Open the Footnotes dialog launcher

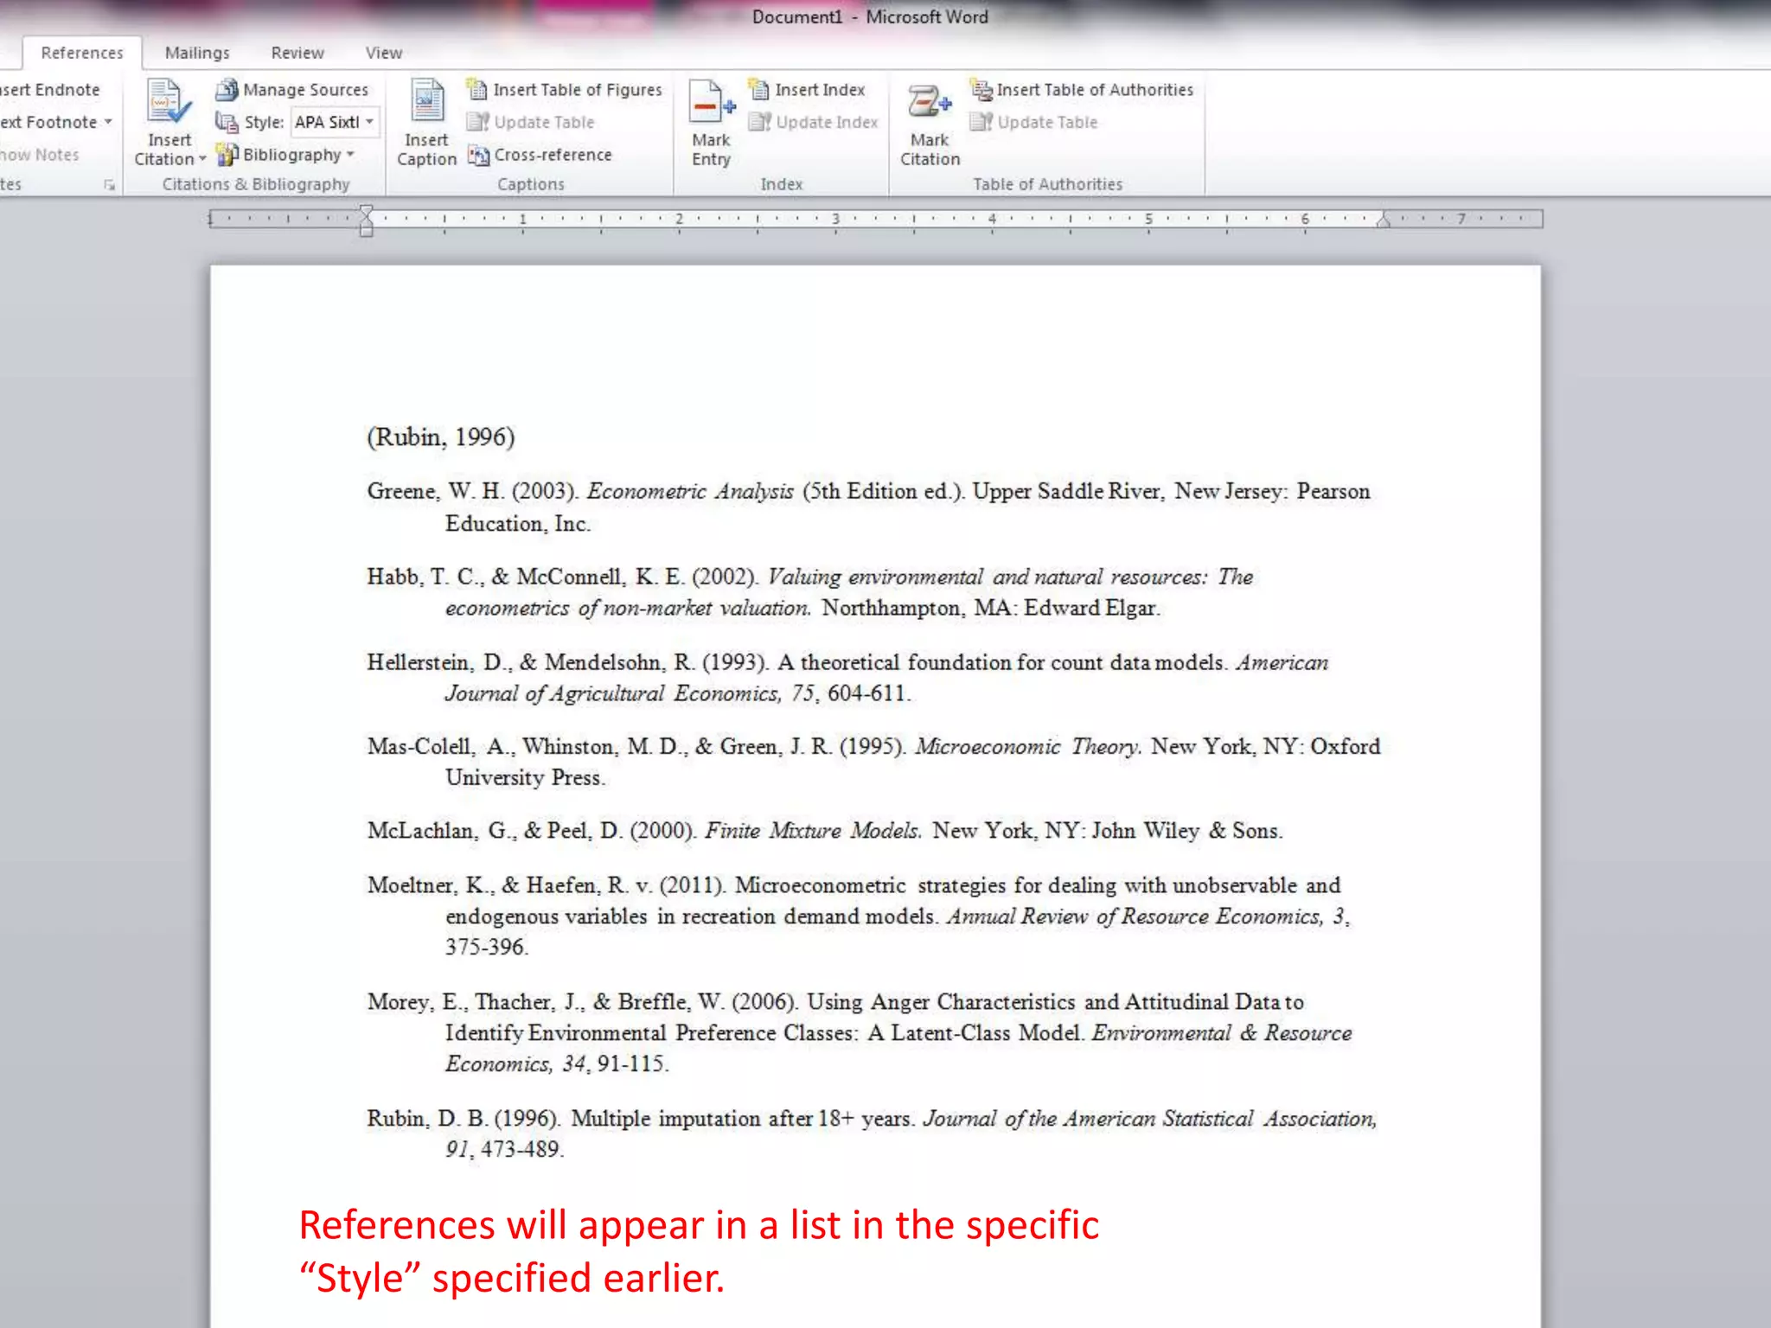[110, 185]
